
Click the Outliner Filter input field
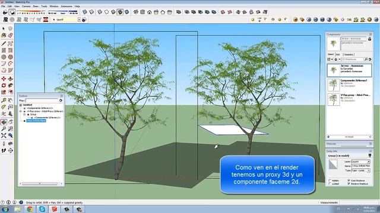click(x=42, y=101)
